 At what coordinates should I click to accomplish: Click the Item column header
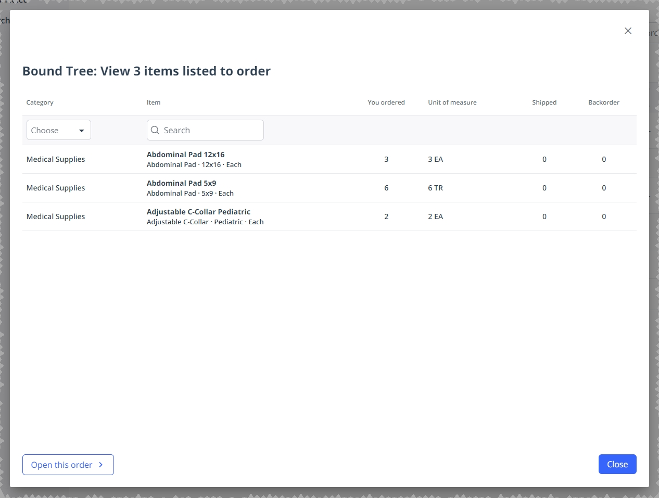[x=154, y=103]
